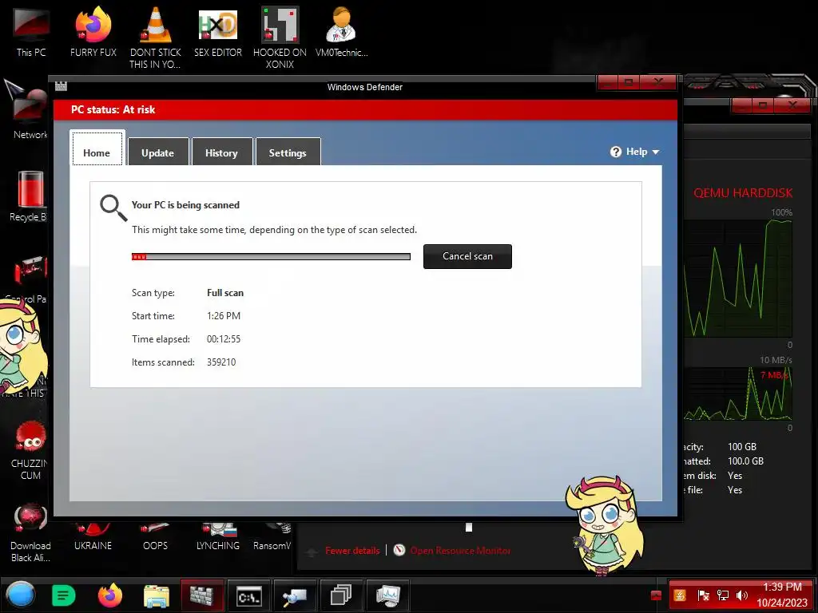Click the Resource Monitor icon in Task Manager
This screenshot has width=818, height=613.
(x=399, y=550)
